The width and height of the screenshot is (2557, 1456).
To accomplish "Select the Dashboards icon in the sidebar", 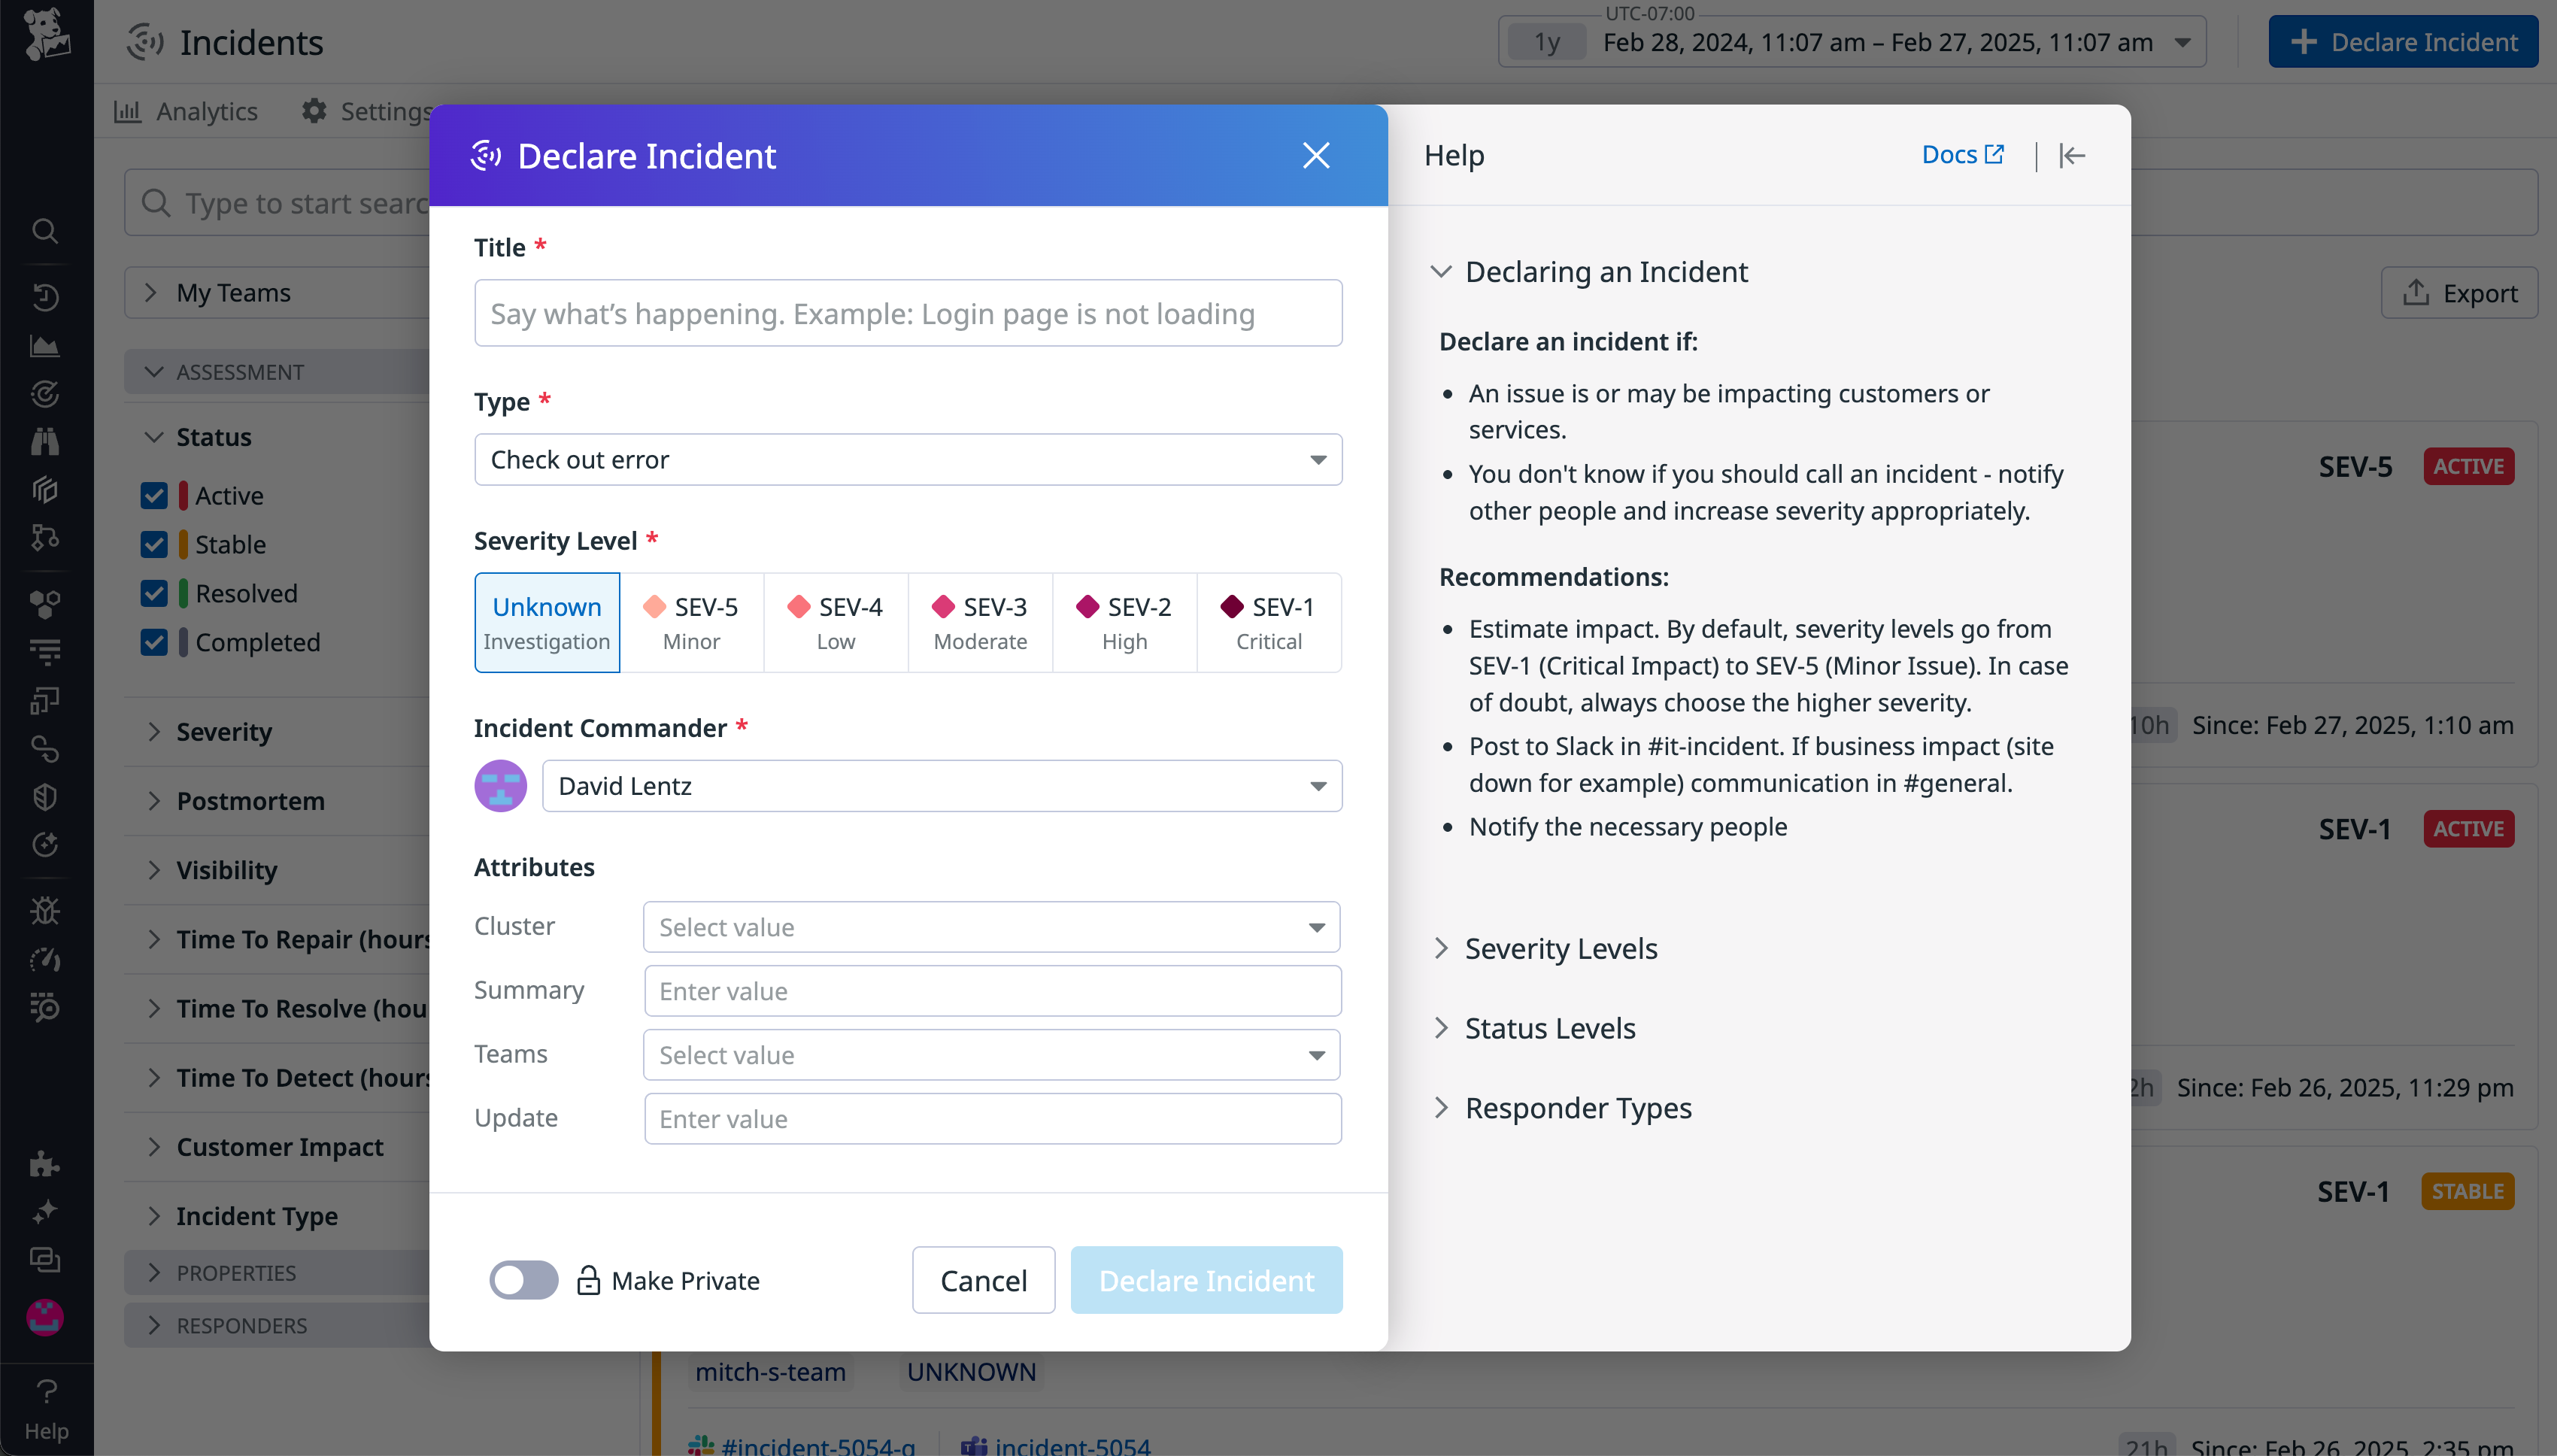I will [x=45, y=345].
